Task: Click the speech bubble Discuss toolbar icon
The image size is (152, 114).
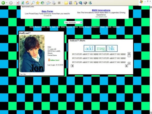Action: 85,3
